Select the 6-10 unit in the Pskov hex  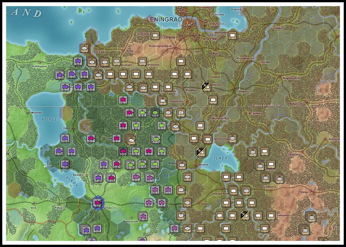click(x=97, y=203)
